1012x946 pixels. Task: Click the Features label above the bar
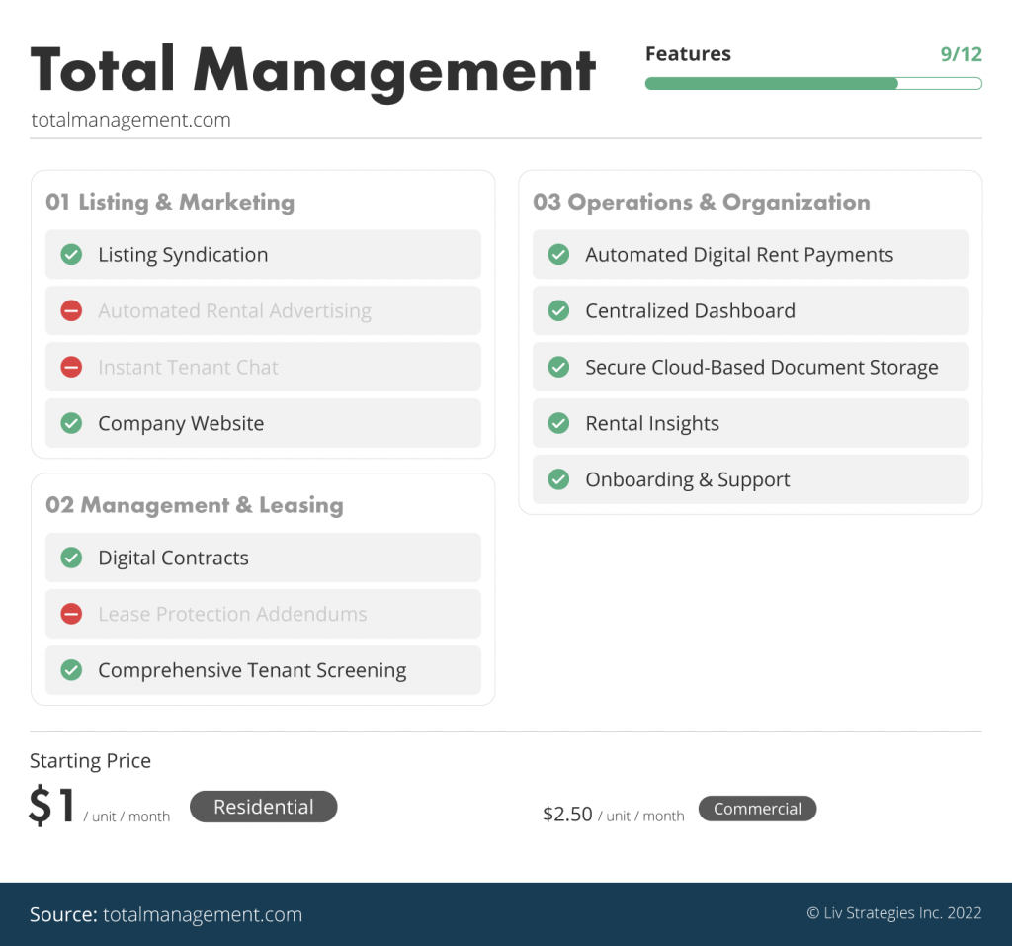click(688, 54)
